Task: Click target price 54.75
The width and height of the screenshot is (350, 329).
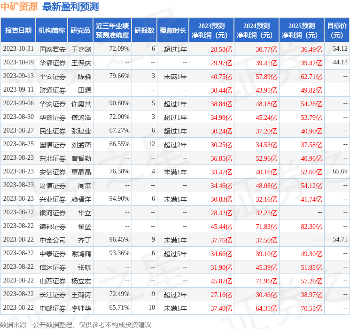Action: (340, 239)
